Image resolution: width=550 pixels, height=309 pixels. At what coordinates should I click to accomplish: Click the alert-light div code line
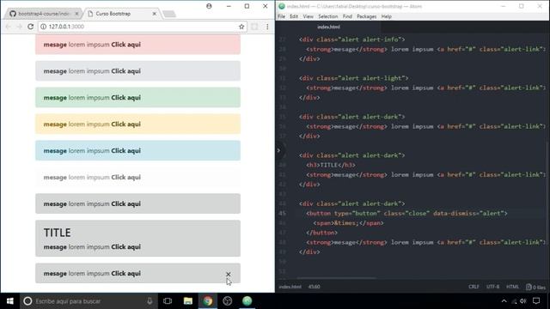(x=353, y=78)
